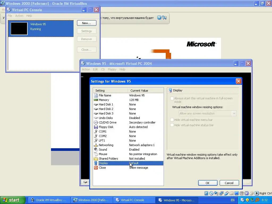
Task: Select the Mouse setting row
Action: click(x=128, y=154)
